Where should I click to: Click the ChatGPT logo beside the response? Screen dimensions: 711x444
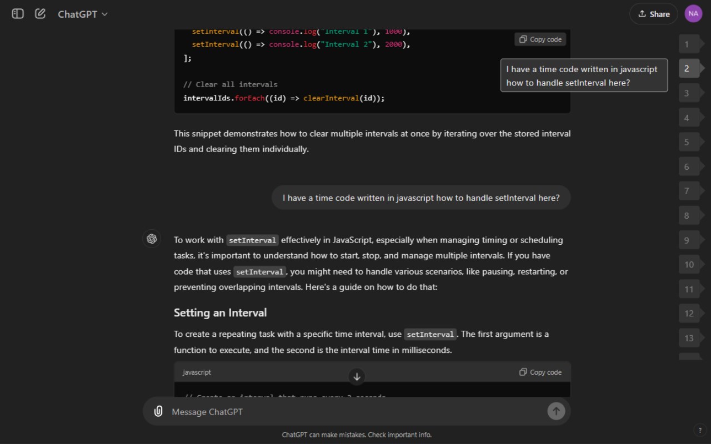152,239
